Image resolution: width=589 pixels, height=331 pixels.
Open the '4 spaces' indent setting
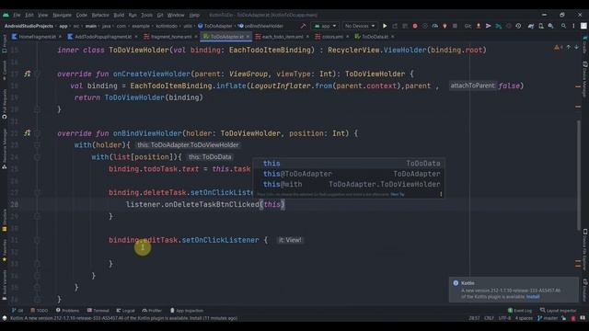click(524, 318)
